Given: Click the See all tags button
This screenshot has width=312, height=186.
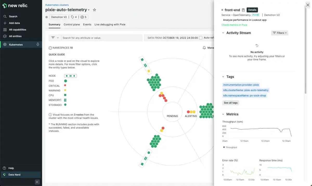Looking at the screenshot, I should coord(231,103).
